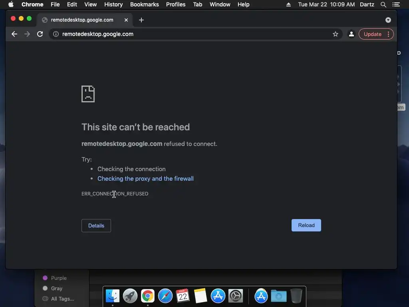The height and width of the screenshot is (307, 409).
Task: Open the Tab menu
Action: pos(197,4)
